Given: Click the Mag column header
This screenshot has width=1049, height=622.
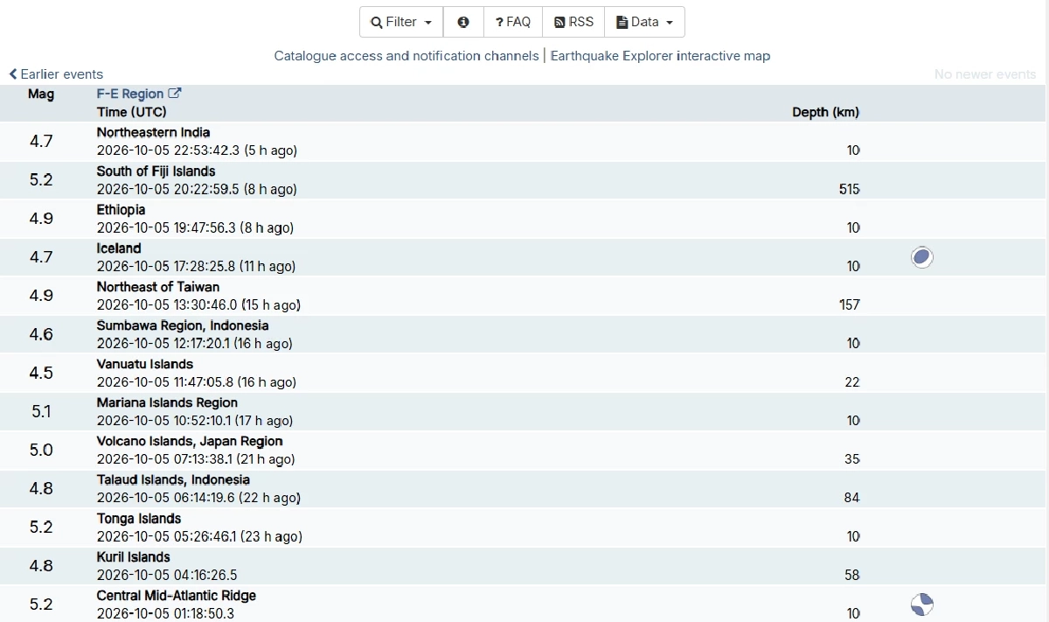Looking at the screenshot, I should 41,94.
